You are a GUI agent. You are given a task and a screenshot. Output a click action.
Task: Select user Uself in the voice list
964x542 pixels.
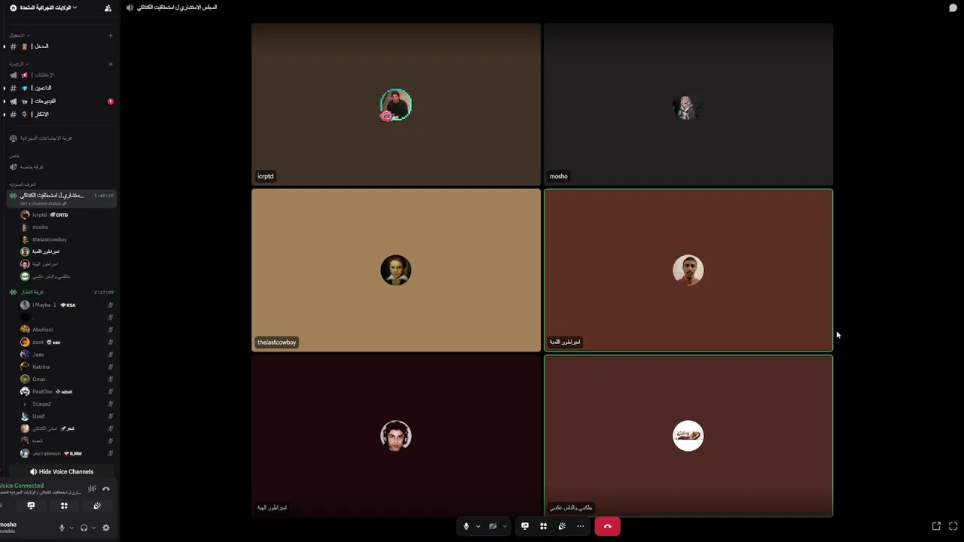click(x=66, y=416)
